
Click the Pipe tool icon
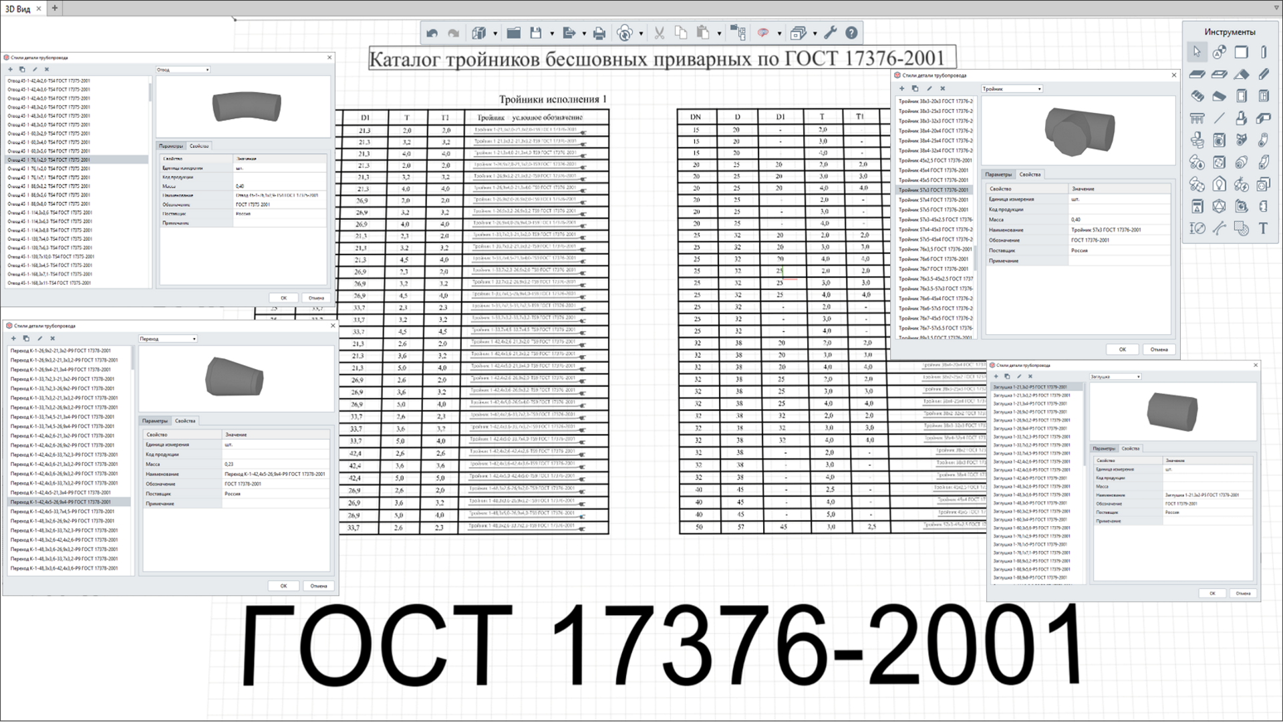1263,140
